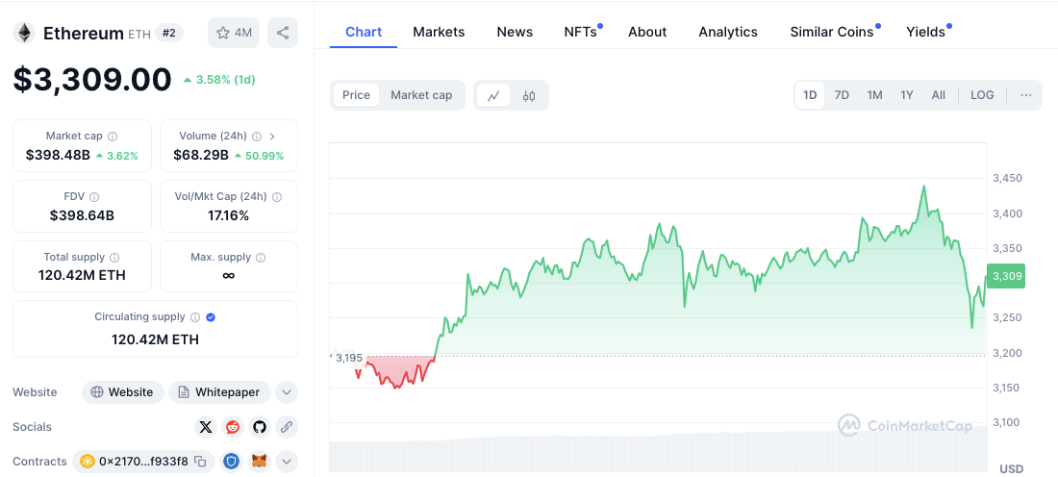The image size is (1058, 477).
Task: Open the share icon button
Action: tap(283, 33)
